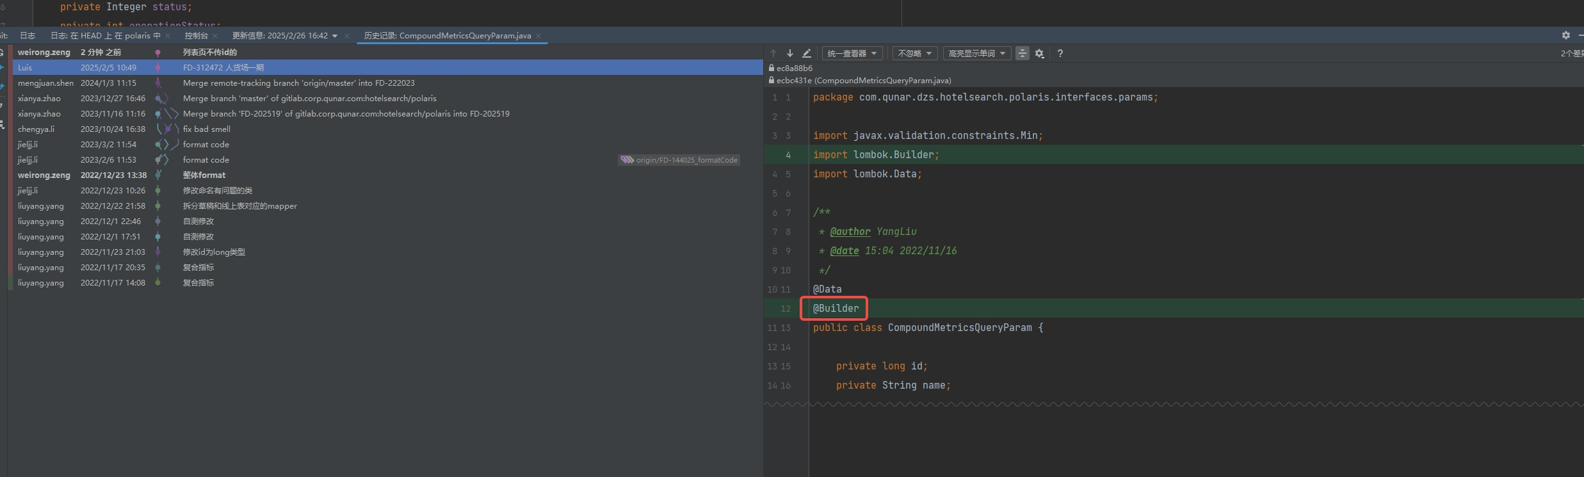Image resolution: width=1584 pixels, height=477 pixels.
Task: Click revision hash ec8a88b6
Action: click(795, 68)
